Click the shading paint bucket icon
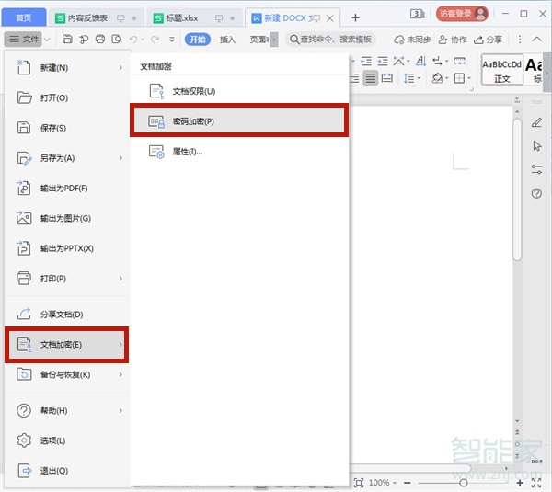Viewport: 552px width, 492px height. point(437,78)
